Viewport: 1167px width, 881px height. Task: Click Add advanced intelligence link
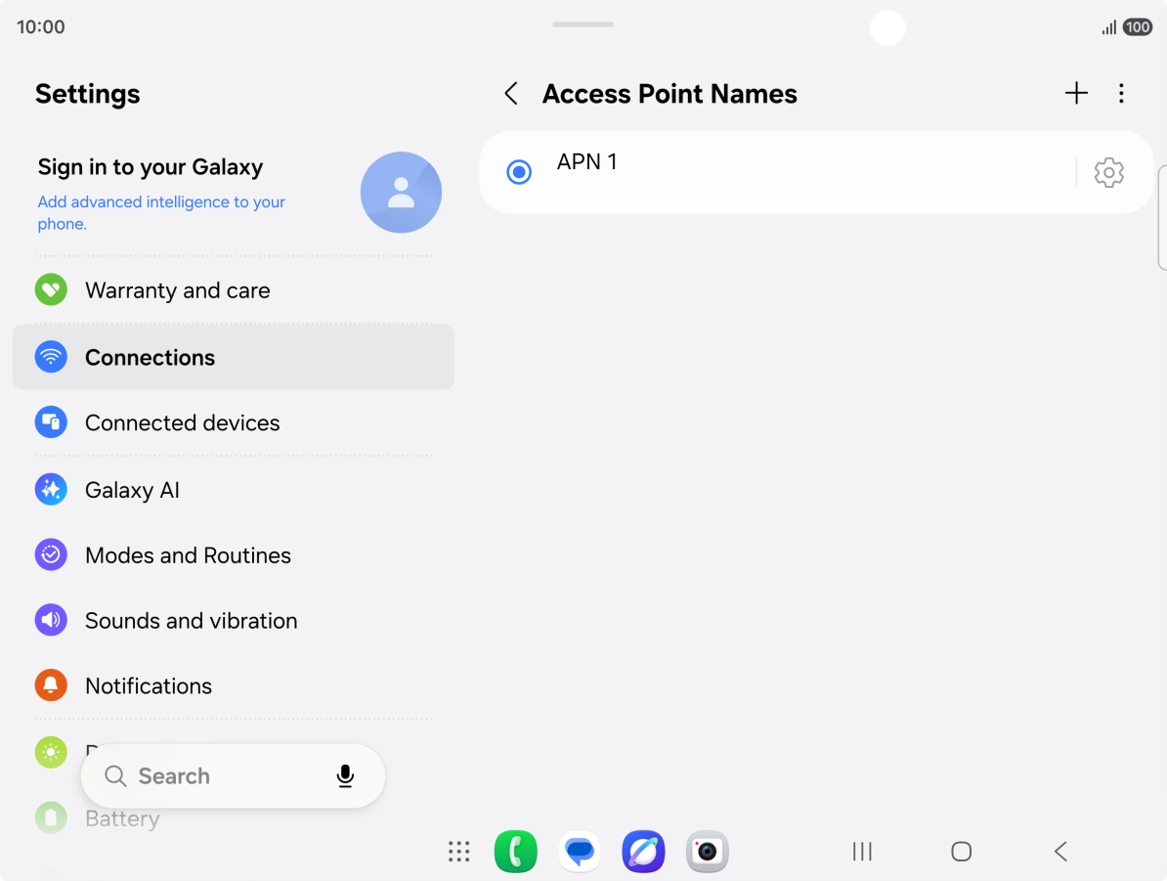pyautogui.click(x=161, y=213)
